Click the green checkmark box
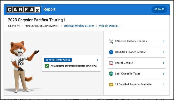This screenshot has width=174, height=100. point(47,66)
